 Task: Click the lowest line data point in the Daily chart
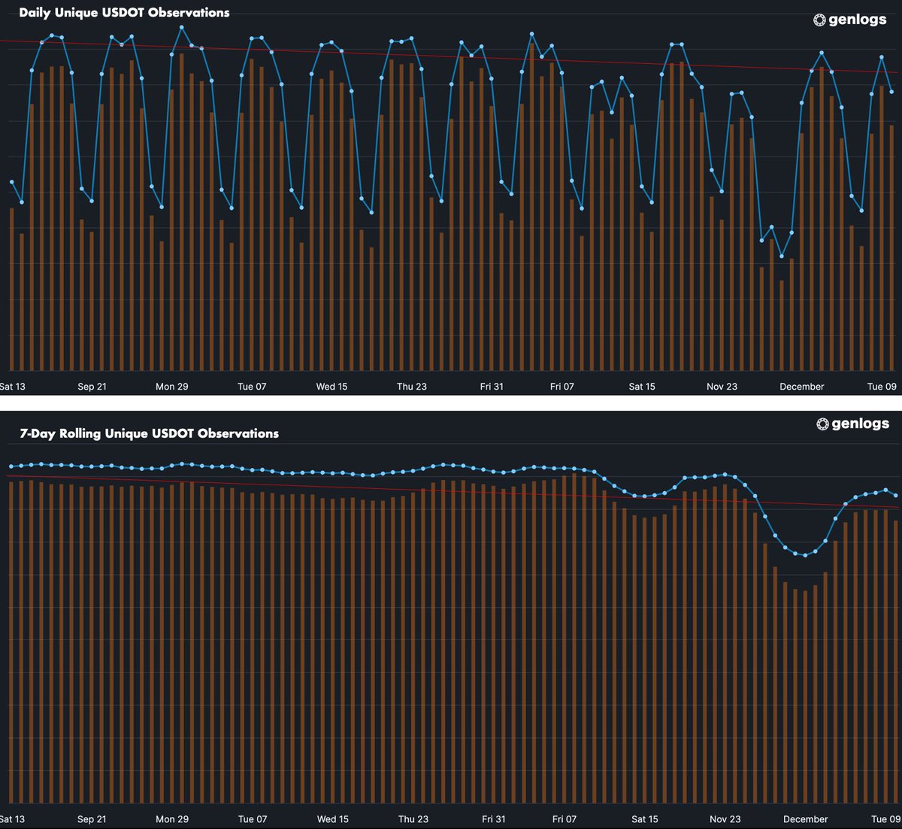(x=782, y=257)
